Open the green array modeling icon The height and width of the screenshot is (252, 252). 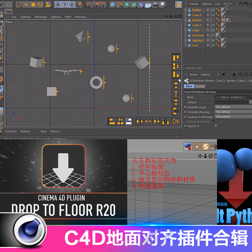(x=134, y=4)
